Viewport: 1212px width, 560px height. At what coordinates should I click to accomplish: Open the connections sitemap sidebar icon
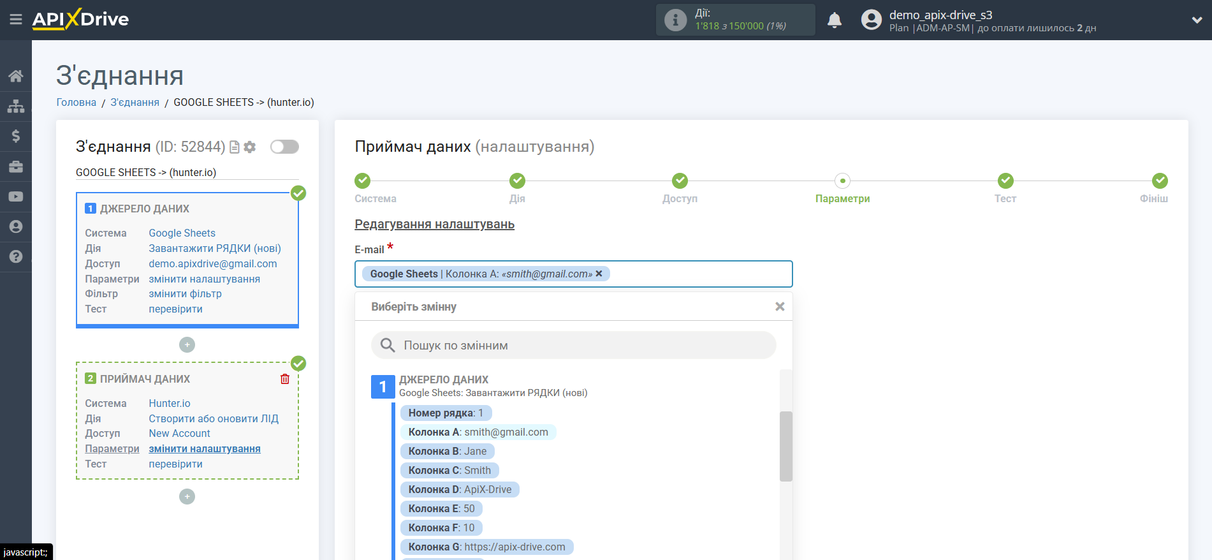point(16,106)
